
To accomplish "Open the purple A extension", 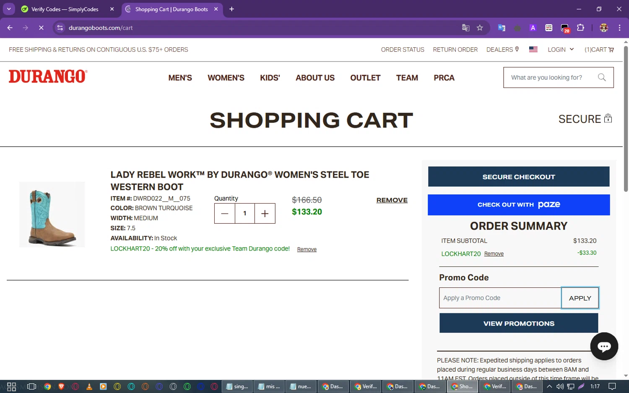I will pos(533,28).
